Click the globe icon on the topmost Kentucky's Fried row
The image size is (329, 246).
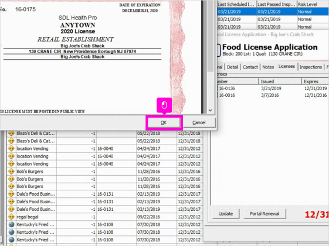(x=11, y=224)
